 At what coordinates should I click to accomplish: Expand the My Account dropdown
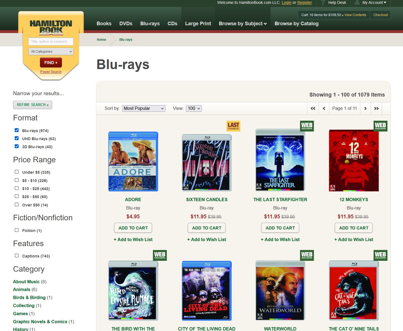coord(374,2)
